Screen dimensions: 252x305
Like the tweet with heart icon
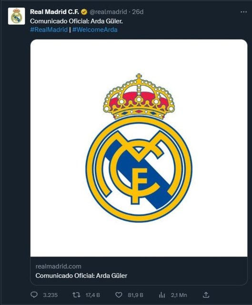pos(119,295)
